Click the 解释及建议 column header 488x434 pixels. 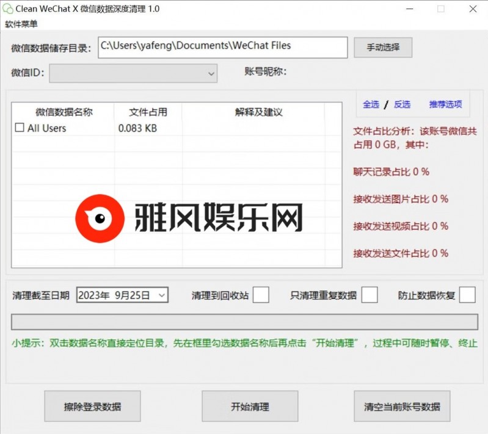[258, 112]
